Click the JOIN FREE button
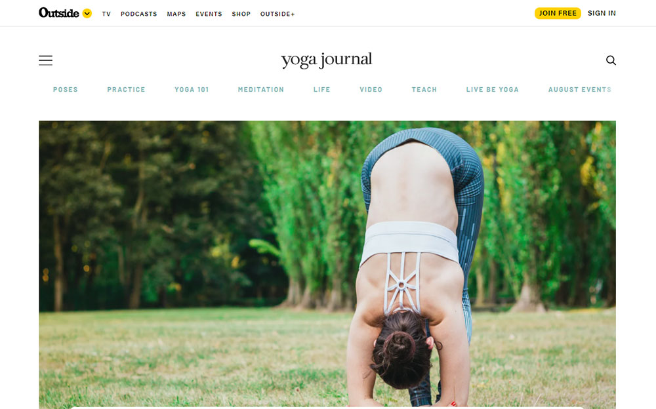Image resolution: width=656 pixels, height=409 pixels. click(558, 13)
